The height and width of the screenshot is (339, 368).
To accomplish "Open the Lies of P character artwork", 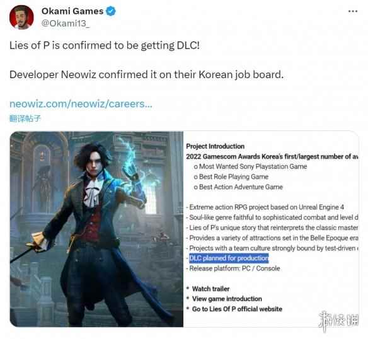I will point(96,229).
